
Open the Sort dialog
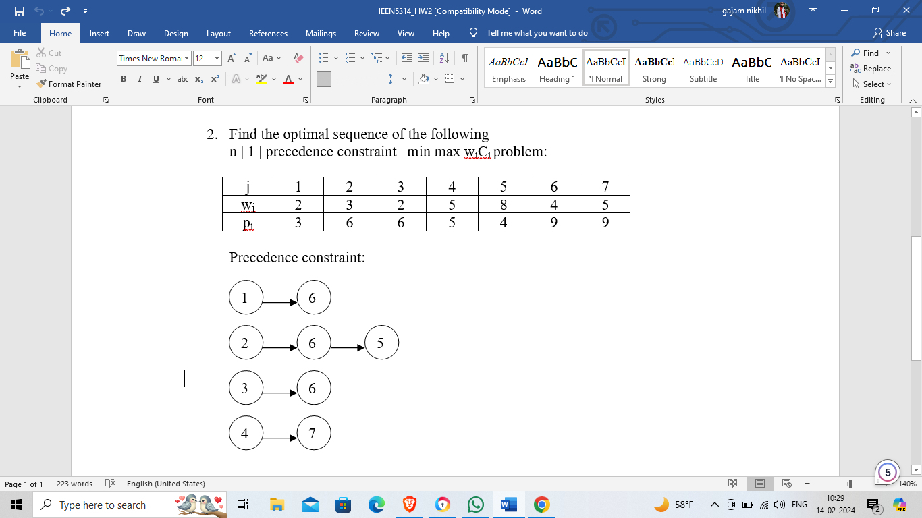click(443, 59)
